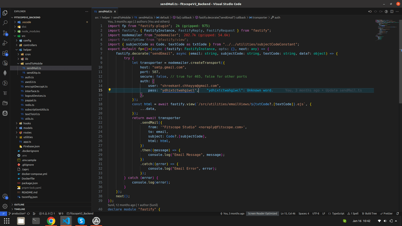Open Skype from dock
This screenshot has height=226, width=402.
[x=81, y=221]
